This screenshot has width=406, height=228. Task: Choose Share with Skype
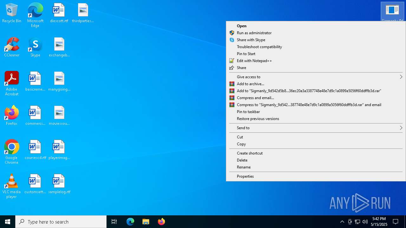tap(316, 40)
